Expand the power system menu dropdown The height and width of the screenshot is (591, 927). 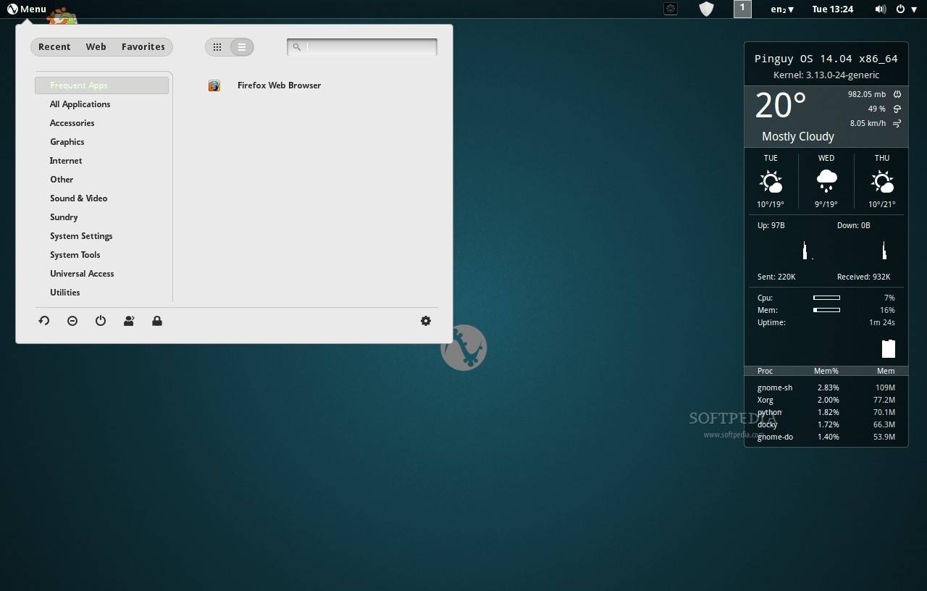906,9
